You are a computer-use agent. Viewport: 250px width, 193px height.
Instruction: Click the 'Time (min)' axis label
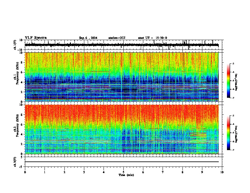coord(126,175)
